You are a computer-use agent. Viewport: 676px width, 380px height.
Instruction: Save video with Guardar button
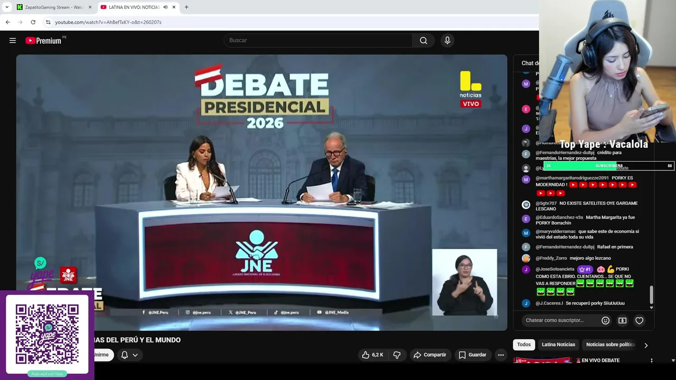click(x=472, y=355)
